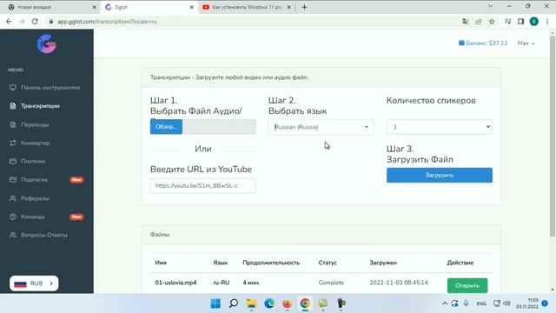Open the Windows Start menu

(x=215, y=303)
